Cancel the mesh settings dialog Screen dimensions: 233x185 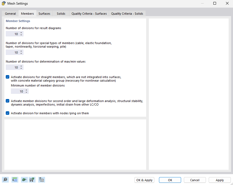pyautogui.click(x=194, y=180)
